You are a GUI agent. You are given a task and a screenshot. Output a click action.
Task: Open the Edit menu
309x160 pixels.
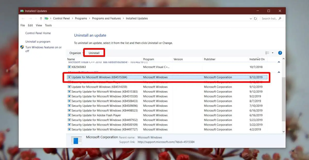pos(30,25)
